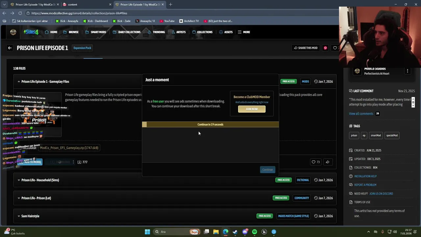Open TRENDING navigation item
The height and width of the screenshot is (237, 421).
156,32
